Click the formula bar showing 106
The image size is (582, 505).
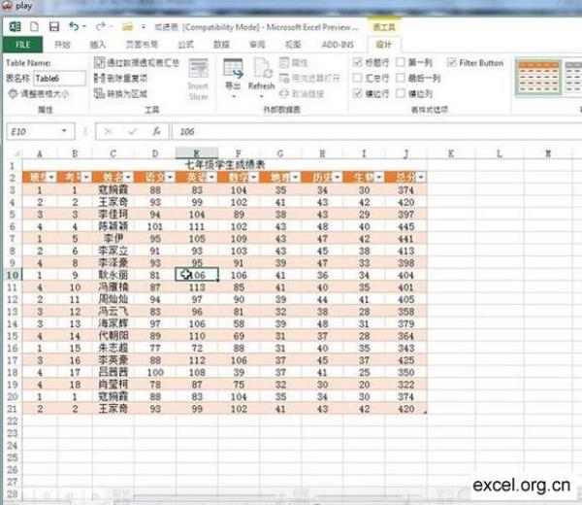tap(376, 131)
